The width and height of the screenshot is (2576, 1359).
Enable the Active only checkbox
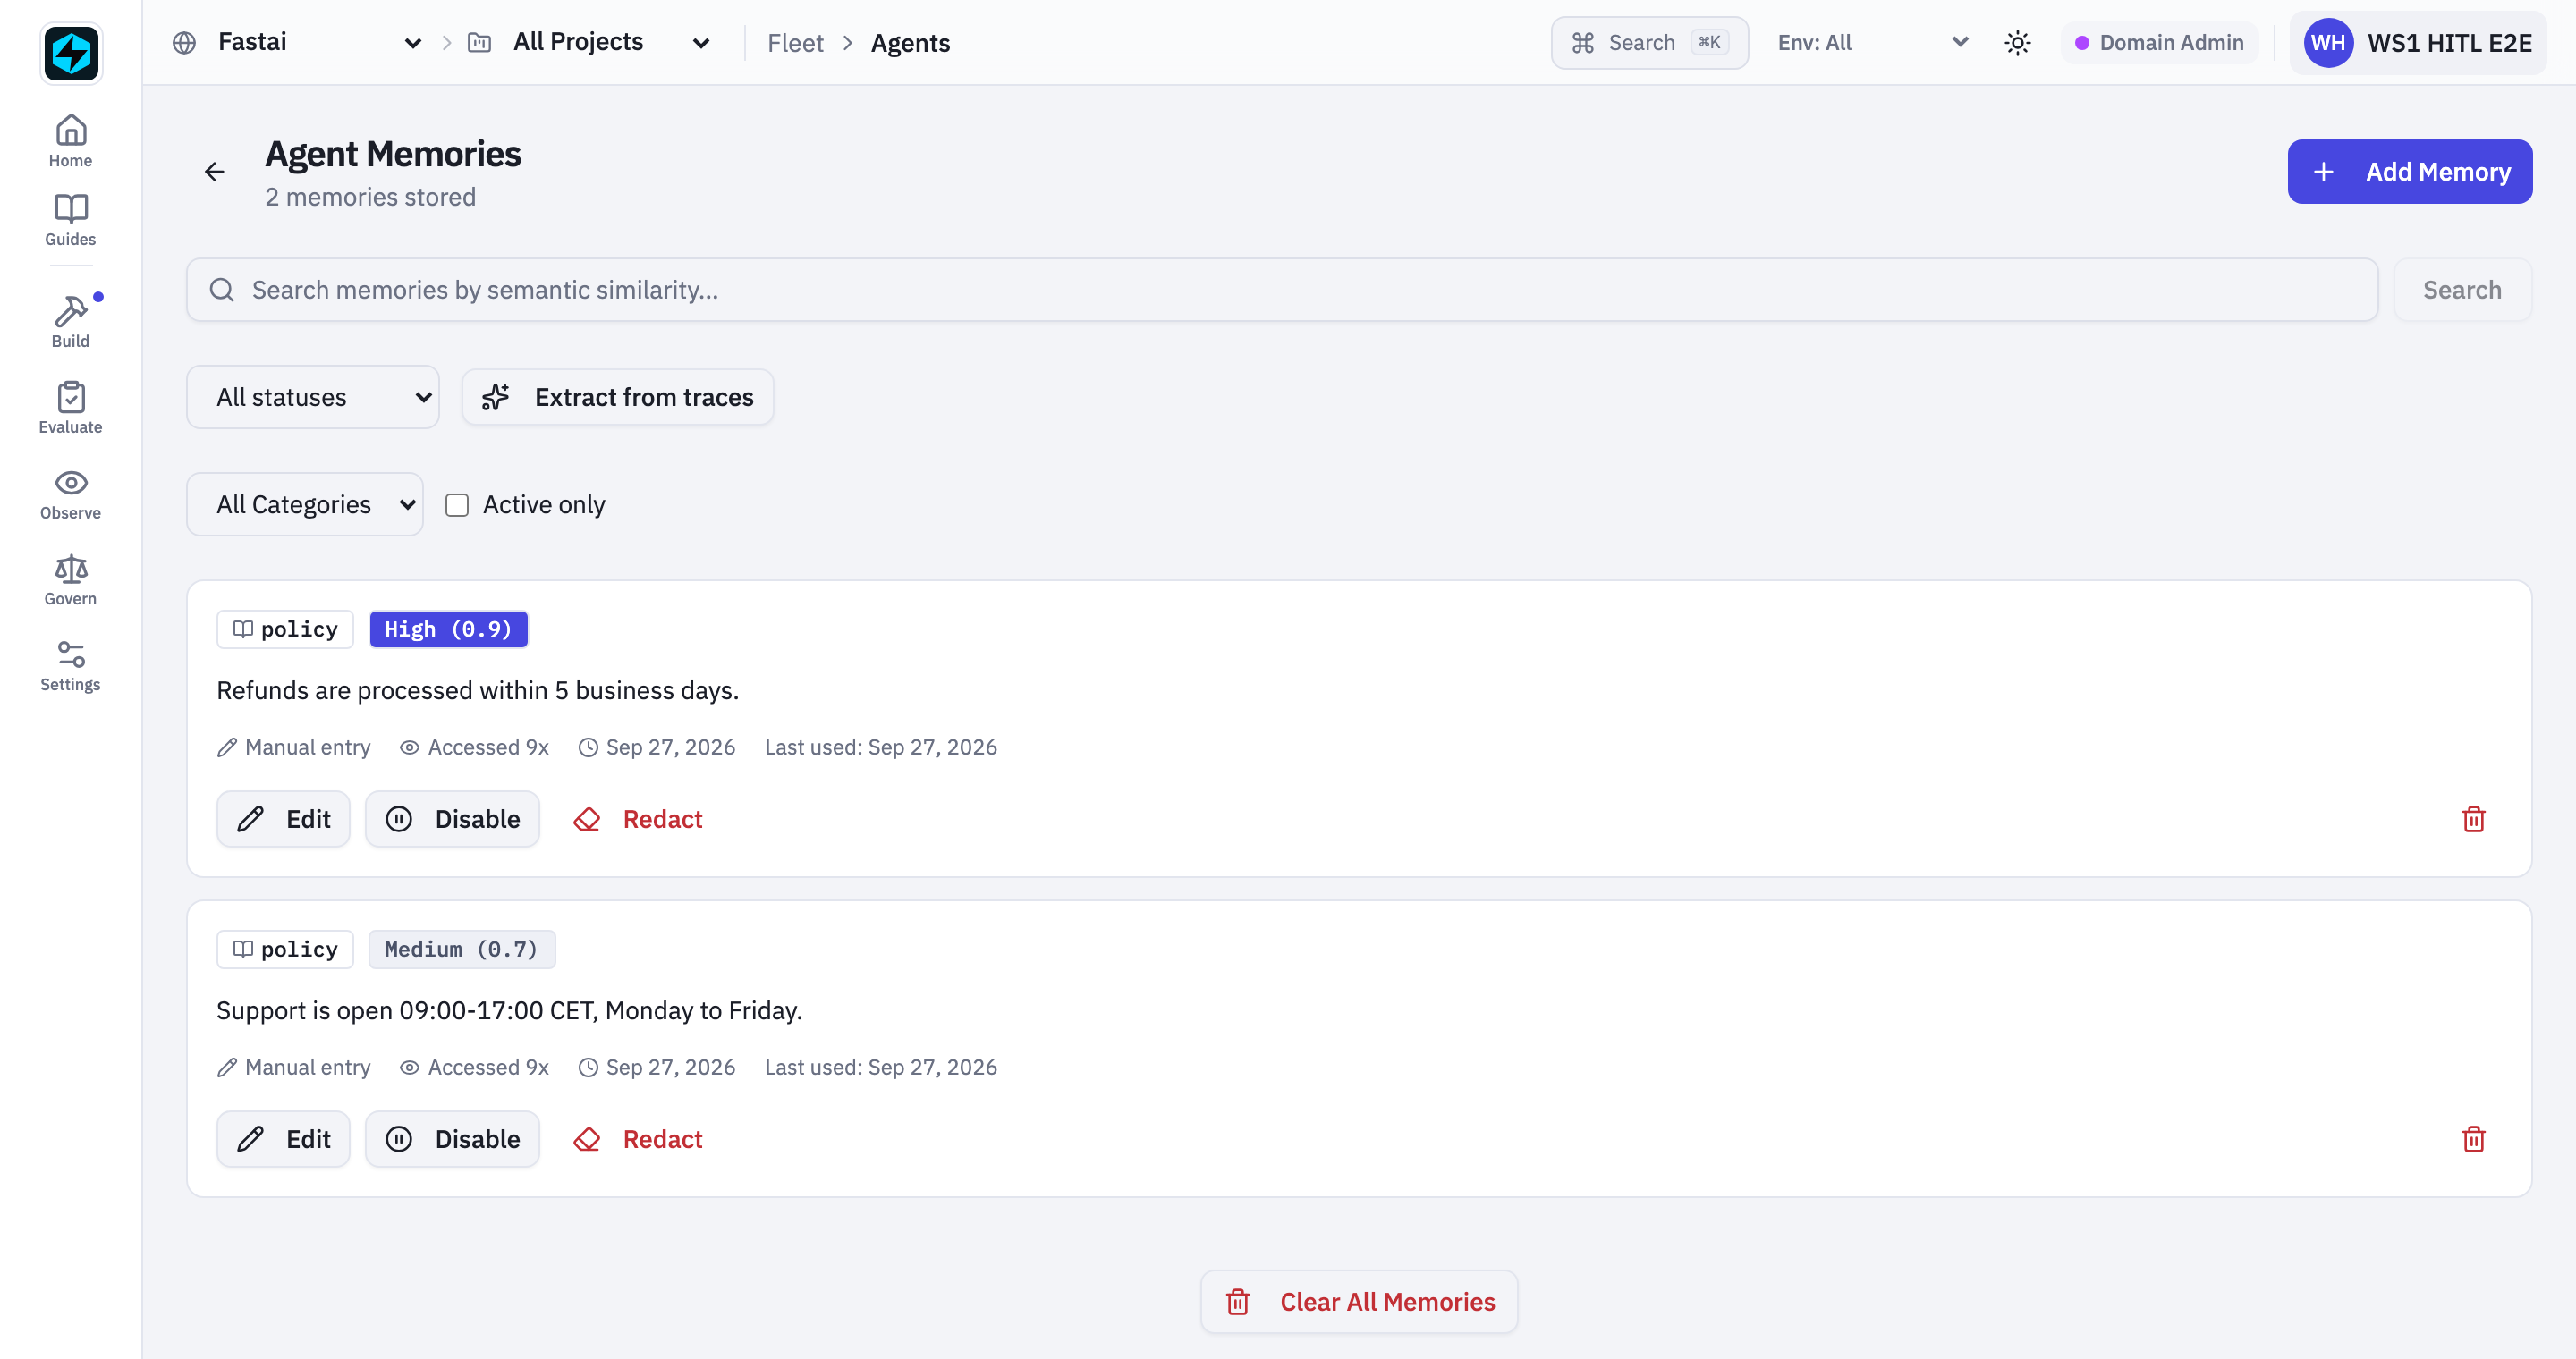(457, 504)
